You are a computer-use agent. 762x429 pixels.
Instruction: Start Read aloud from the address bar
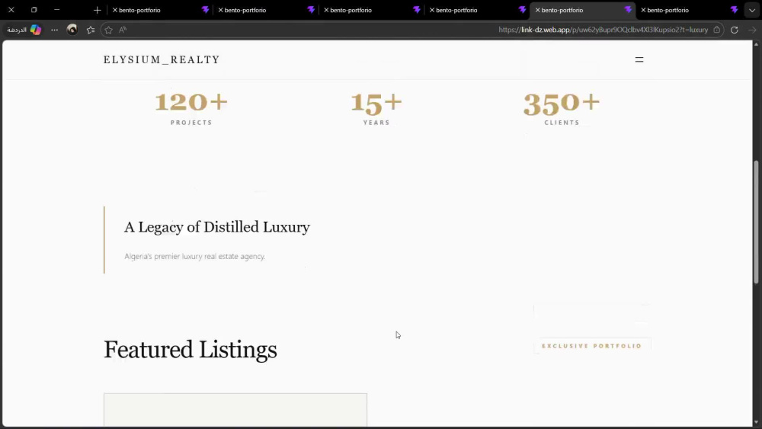click(x=123, y=30)
